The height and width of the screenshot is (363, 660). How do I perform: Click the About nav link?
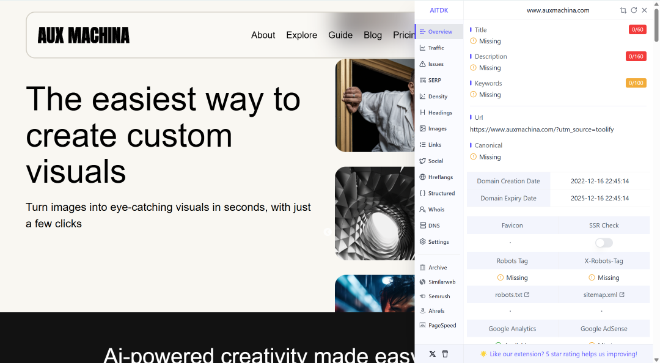(263, 35)
